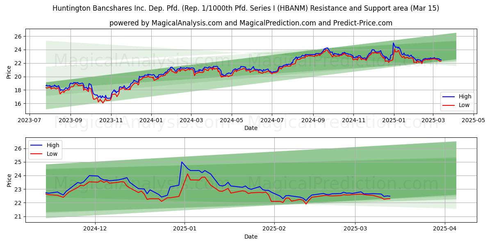This screenshot has width=492, height=246.
Task: Click the 'Date' axis label under the bottom chart
Action: pyautogui.click(x=251, y=237)
